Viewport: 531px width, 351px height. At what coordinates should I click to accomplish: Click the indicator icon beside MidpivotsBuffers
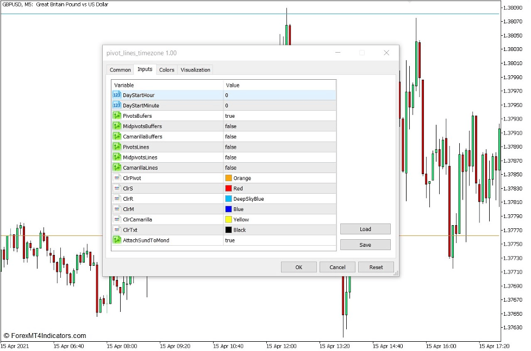point(116,126)
